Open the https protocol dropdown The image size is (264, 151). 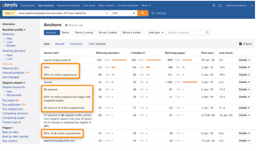click(9, 13)
